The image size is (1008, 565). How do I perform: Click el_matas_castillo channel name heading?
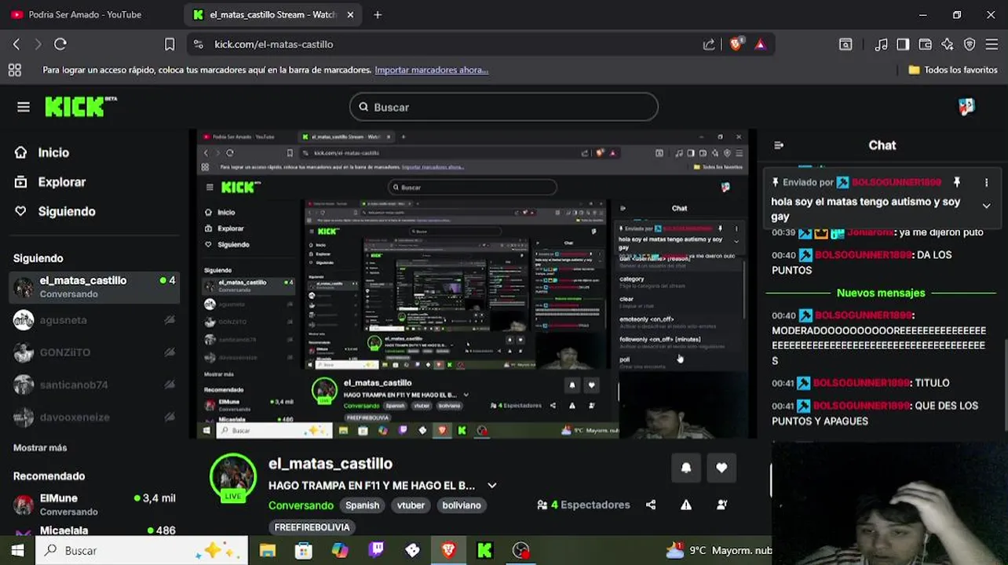click(331, 464)
